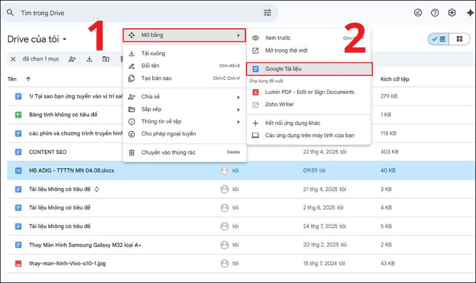Image resolution: width=476 pixels, height=283 pixels.
Task: Click the Zoho Writer app icon
Action: click(x=256, y=105)
